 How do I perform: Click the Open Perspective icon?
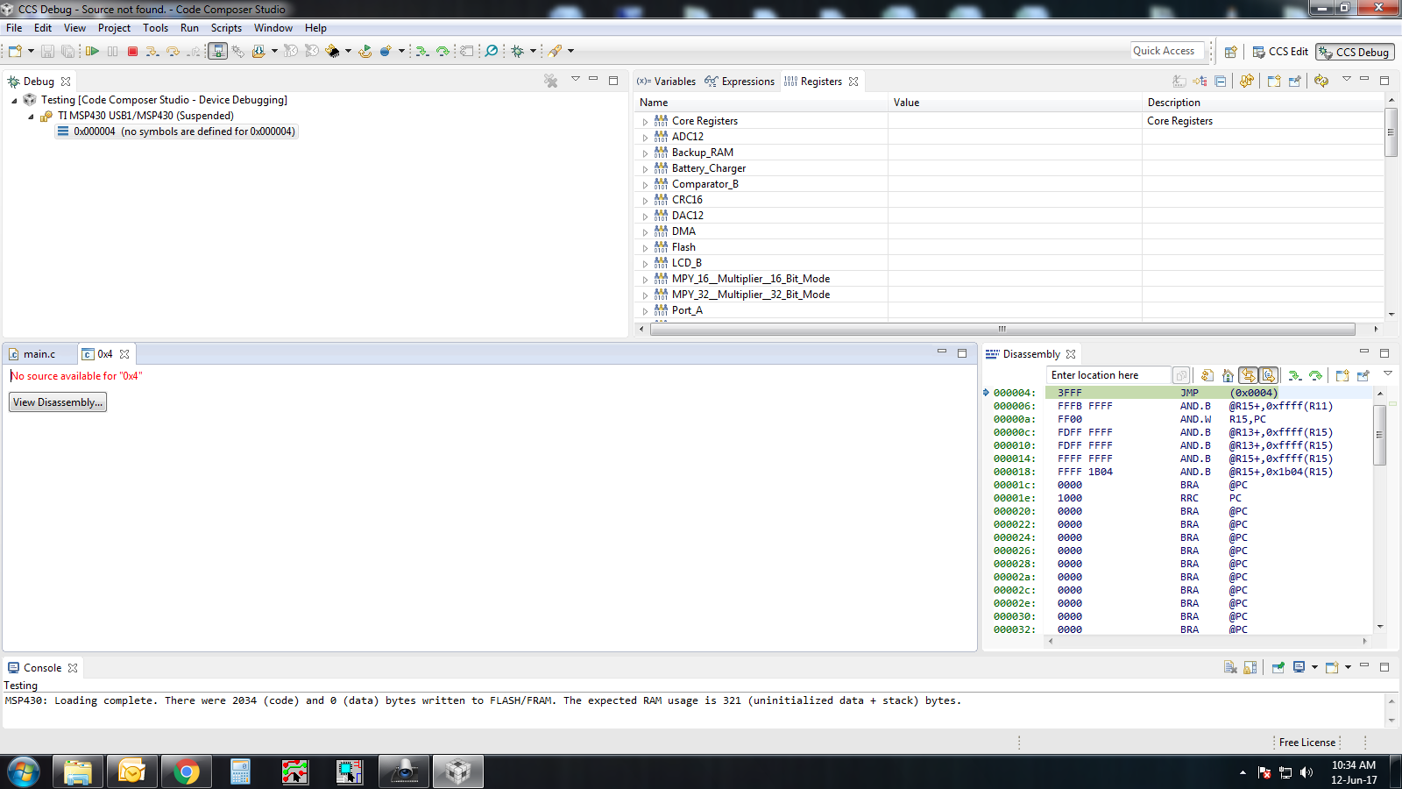pos(1230,52)
